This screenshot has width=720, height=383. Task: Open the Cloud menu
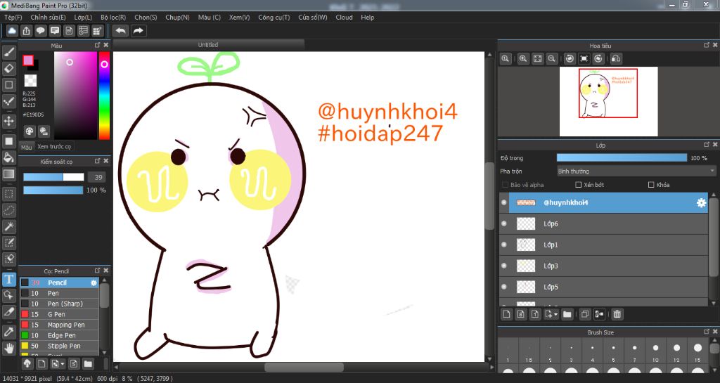tap(344, 18)
